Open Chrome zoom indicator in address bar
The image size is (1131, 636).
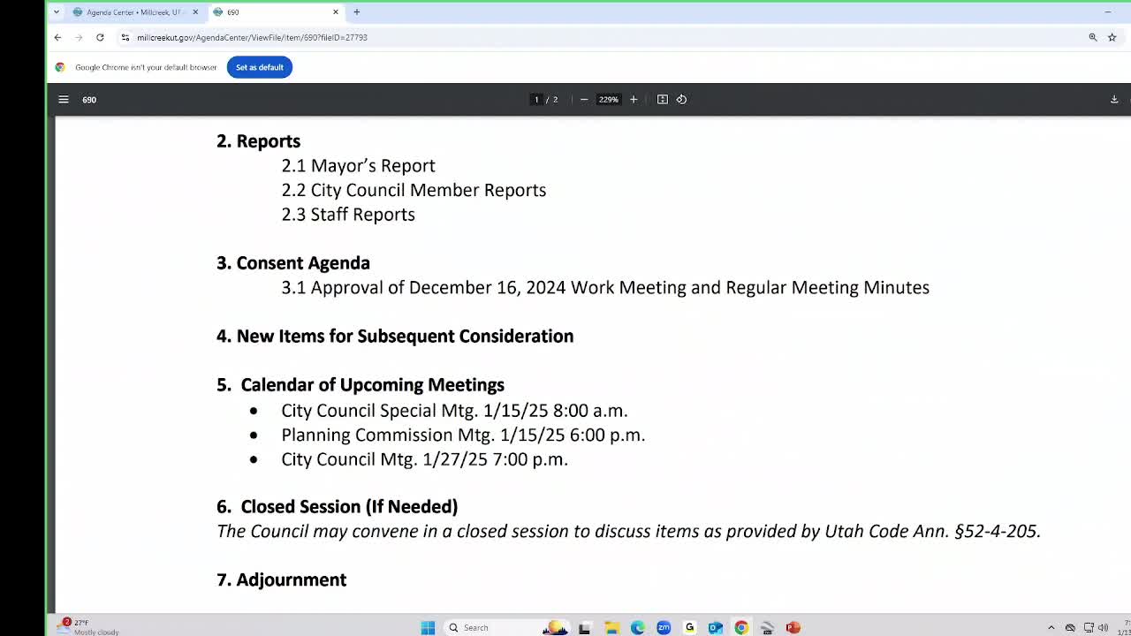point(1093,38)
